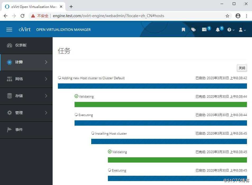This screenshot has width=252, height=185.
Task: Click the green progress bar under first Validating
Action: (161, 105)
